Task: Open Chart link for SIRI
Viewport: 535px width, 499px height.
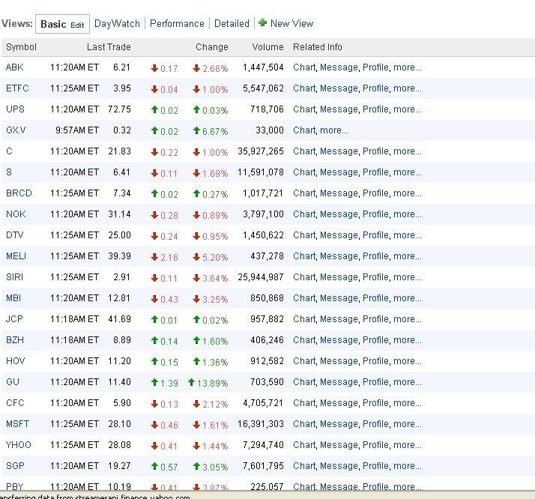Action: [303, 277]
